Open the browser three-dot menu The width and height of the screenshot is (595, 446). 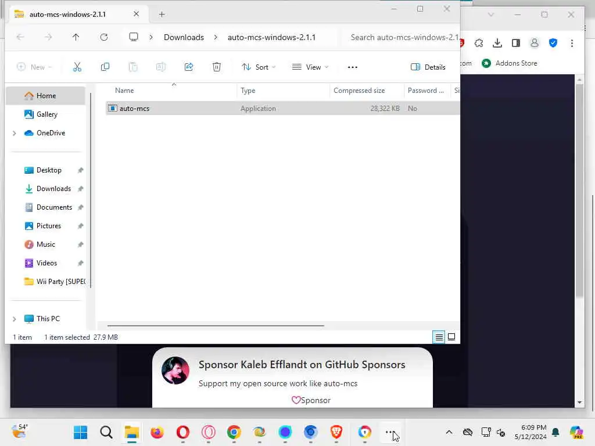coord(572,43)
